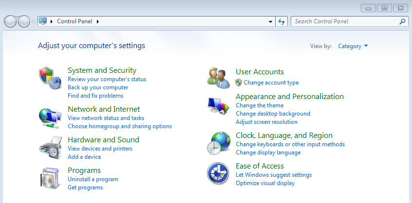Click Clock, Language, and Region globe icon

[218, 143]
